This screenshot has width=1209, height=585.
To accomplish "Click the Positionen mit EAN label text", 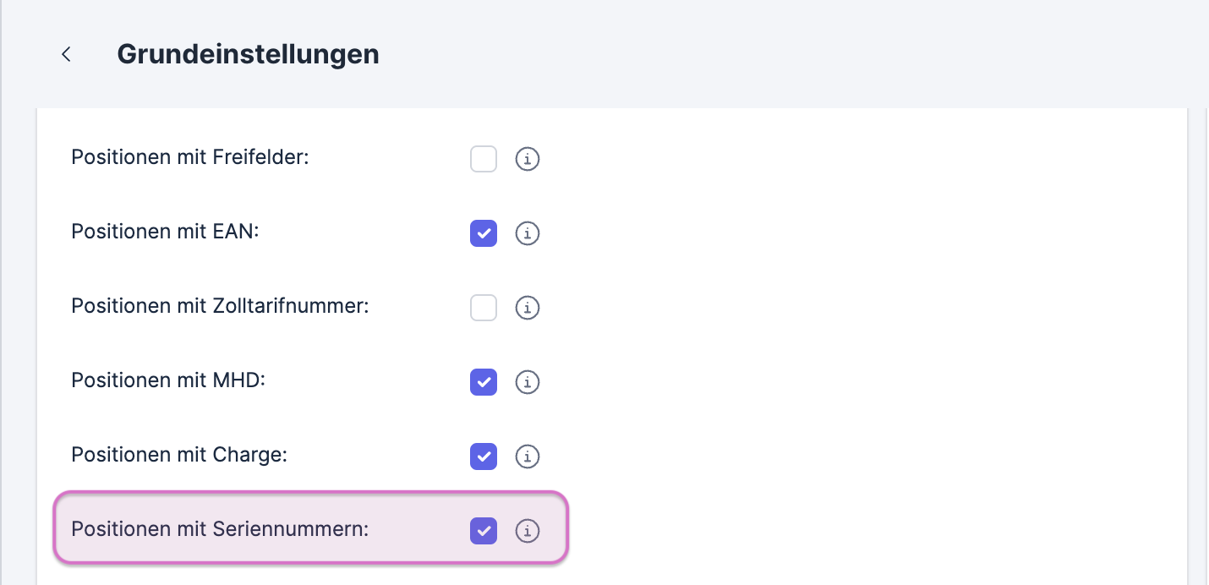I will [164, 232].
